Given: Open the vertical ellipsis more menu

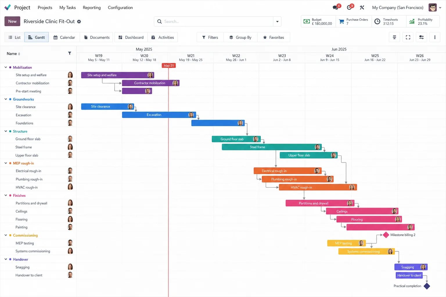Looking at the screenshot, I should pyautogui.click(x=435, y=37).
